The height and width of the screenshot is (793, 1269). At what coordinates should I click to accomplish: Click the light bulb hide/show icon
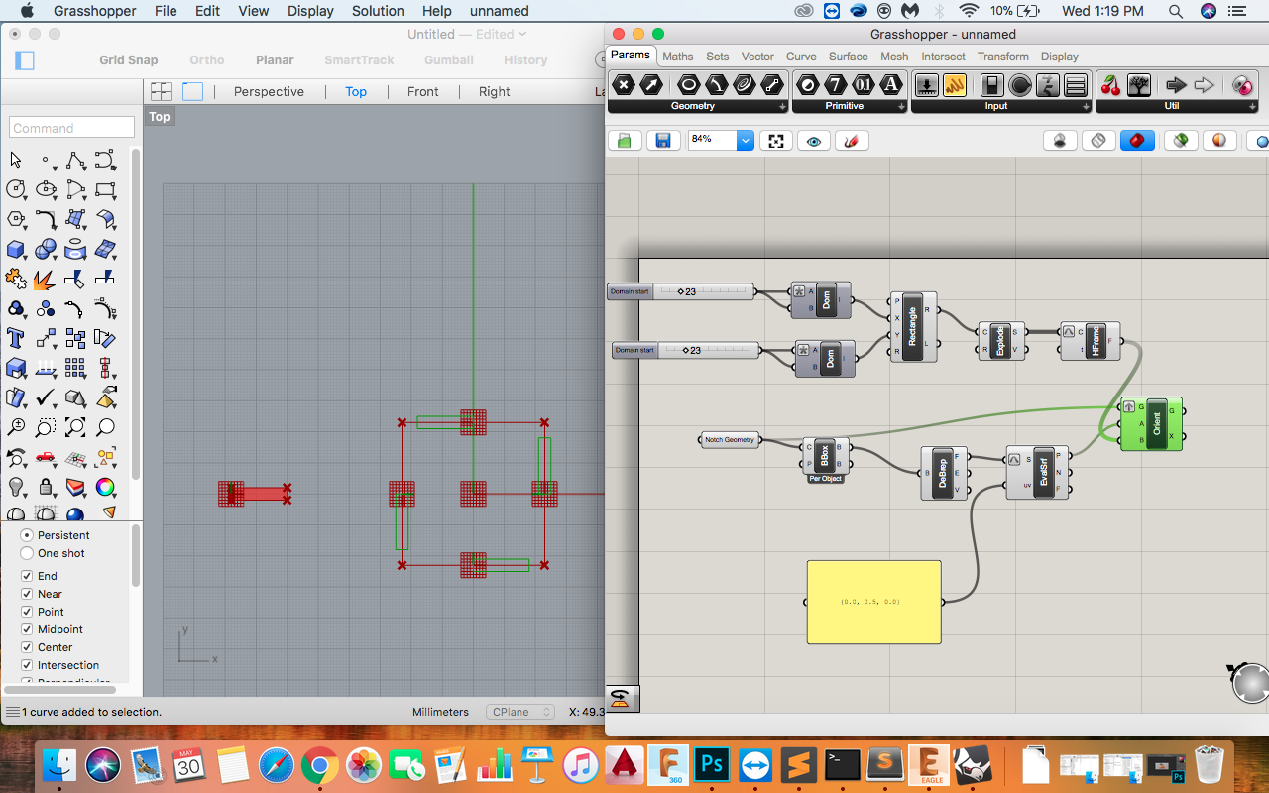pyautogui.click(x=16, y=488)
